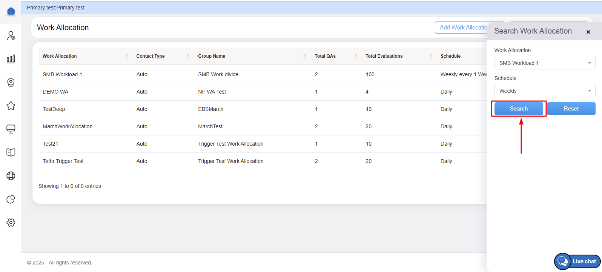The width and height of the screenshot is (602, 272).
Task: Sort table by Group Name column
Action: [x=212, y=56]
